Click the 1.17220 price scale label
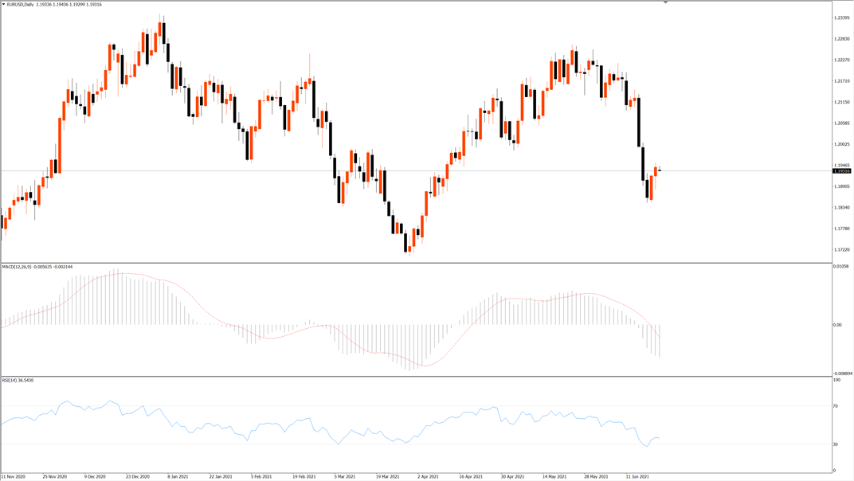Viewport: 854px width, 481px height. pyautogui.click(x=842, y=249)
